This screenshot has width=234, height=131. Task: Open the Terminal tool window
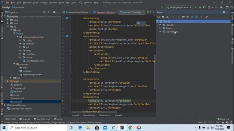(x=24, y=119)
